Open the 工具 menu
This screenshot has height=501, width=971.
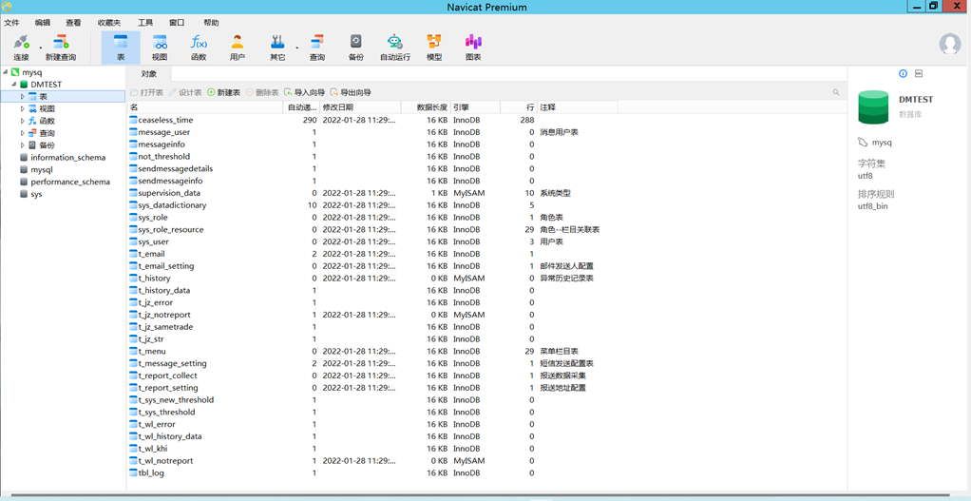pyautogui.click(x=145, y=23)
